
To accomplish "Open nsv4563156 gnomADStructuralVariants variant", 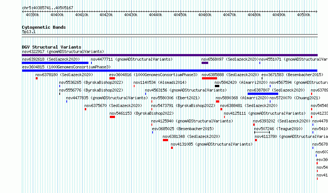I will tap(186, 90).
